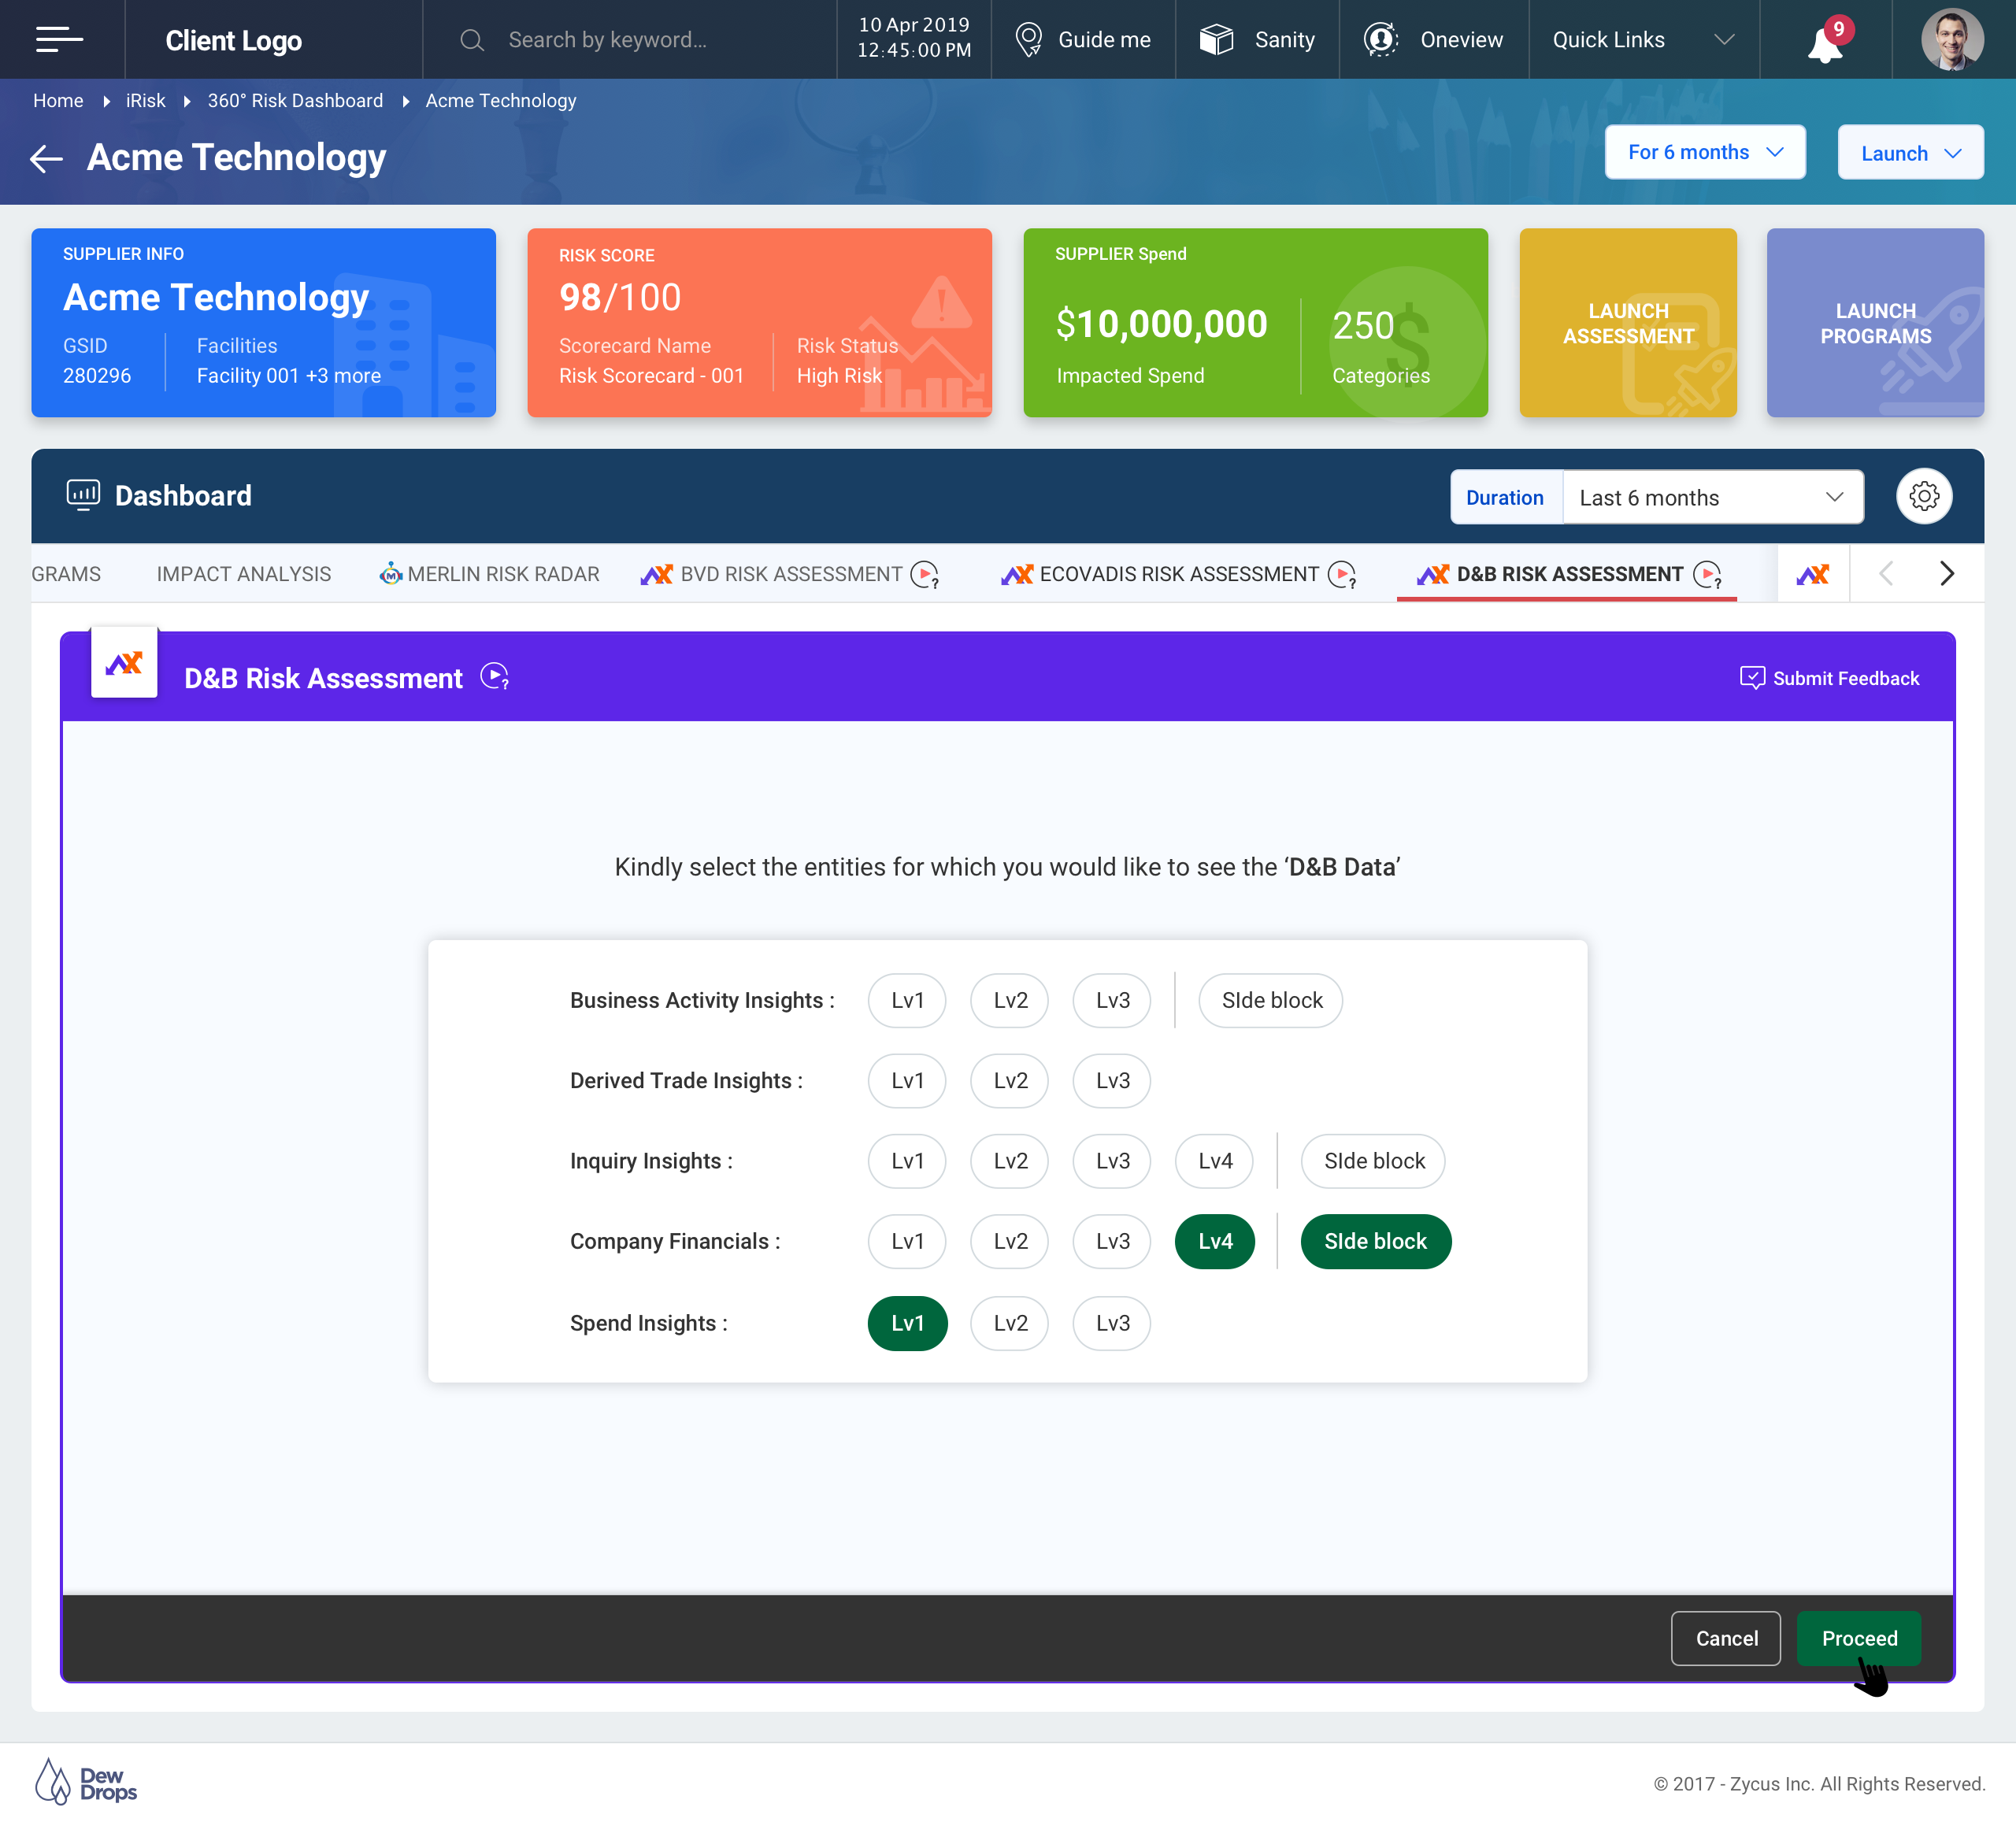
Task: Toggle Lv1 for Spend Insights
Action: [907, 1323]
